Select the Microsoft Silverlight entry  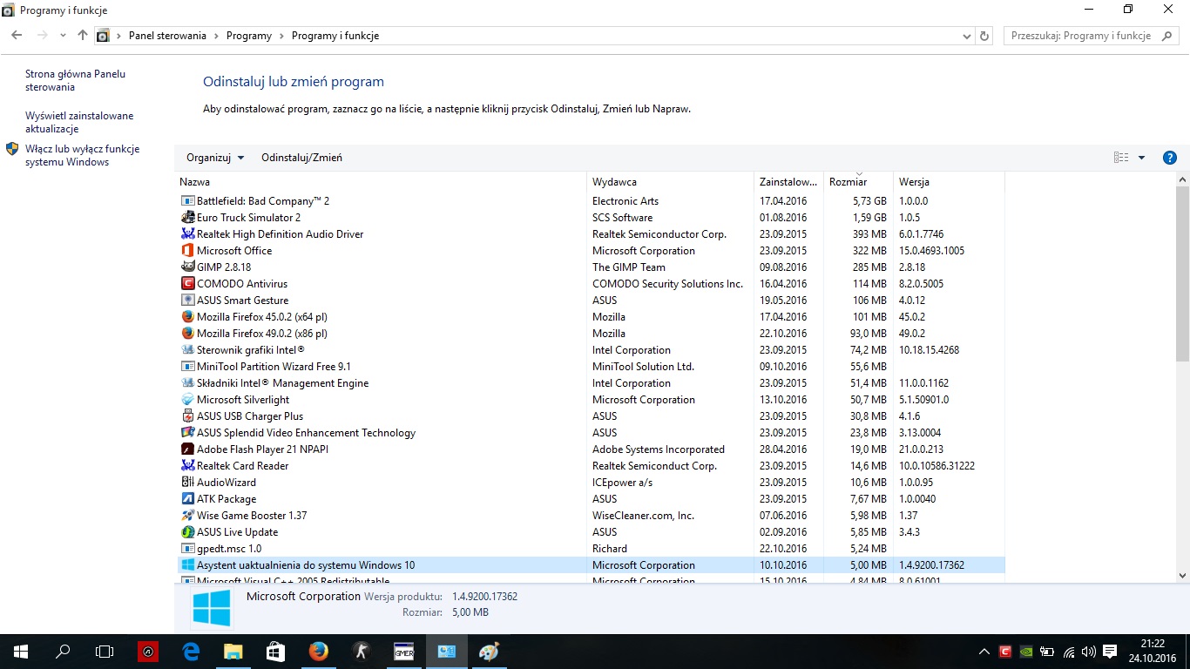[590, 400]
